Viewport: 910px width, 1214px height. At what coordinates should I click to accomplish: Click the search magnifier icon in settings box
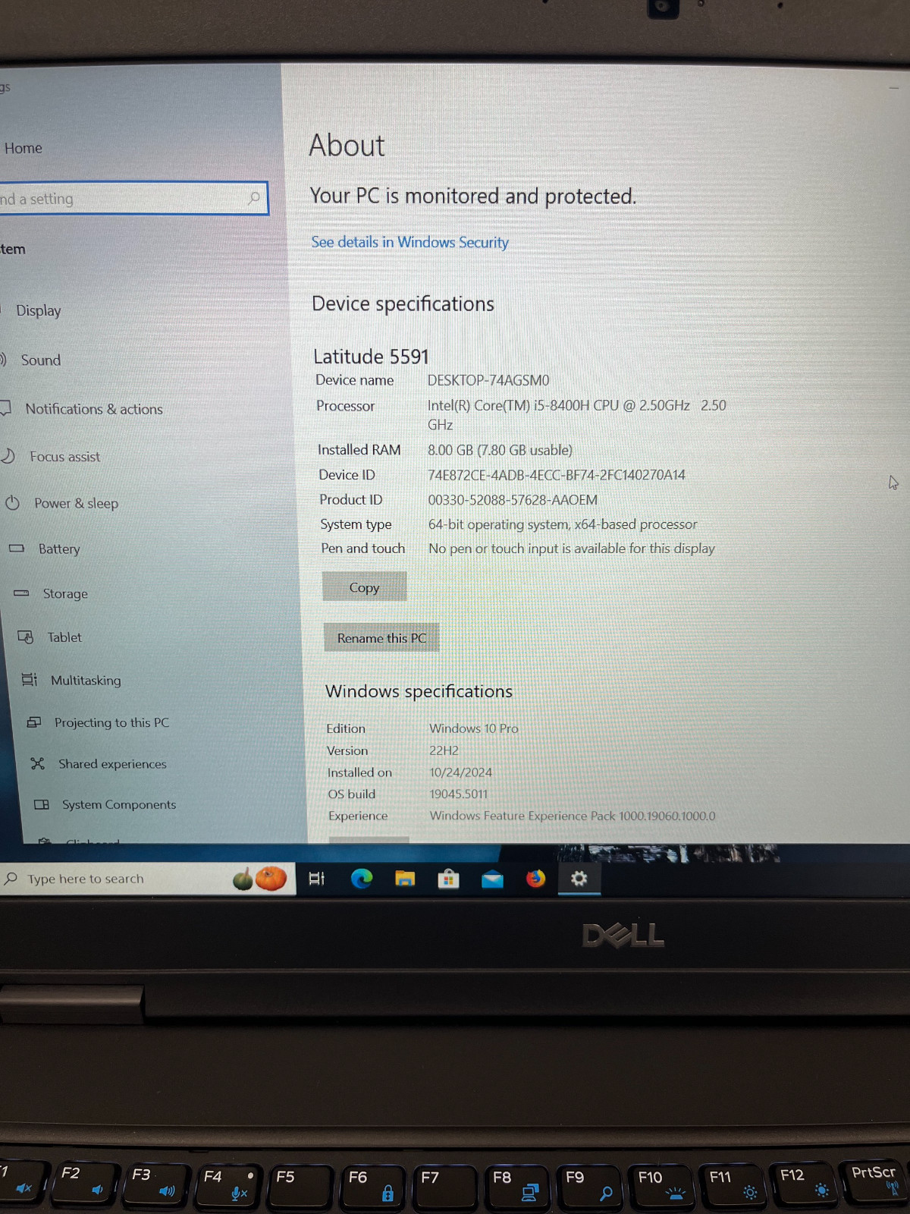click(254, 198)
